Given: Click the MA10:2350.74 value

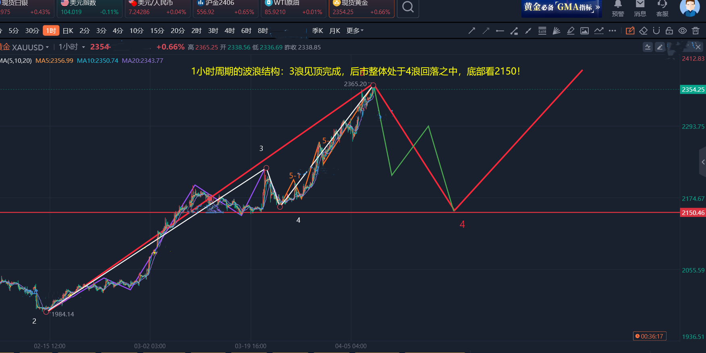Looking at the screenshot, I should [x=98, y=61].
